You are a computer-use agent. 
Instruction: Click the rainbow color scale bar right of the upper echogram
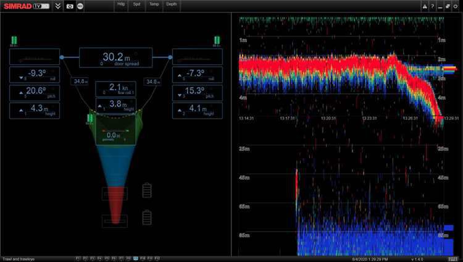tap(449, 69)
